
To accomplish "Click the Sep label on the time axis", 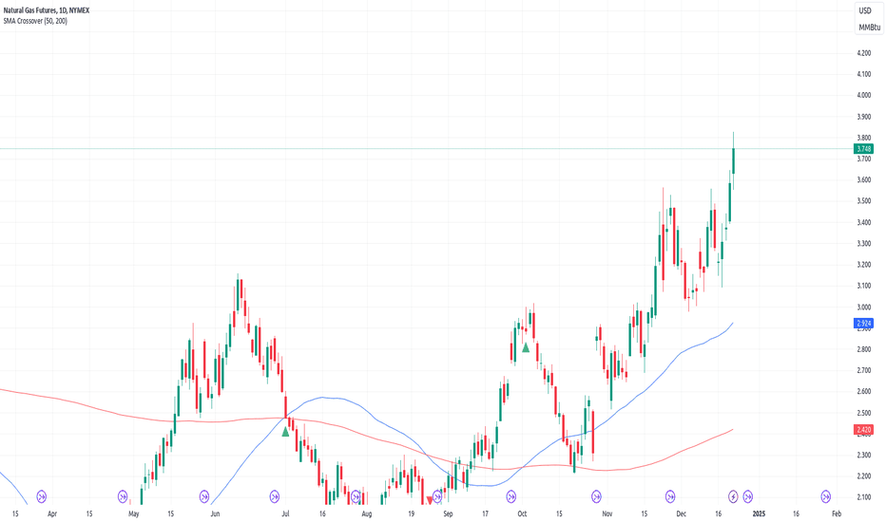I will tap(448, 514).
